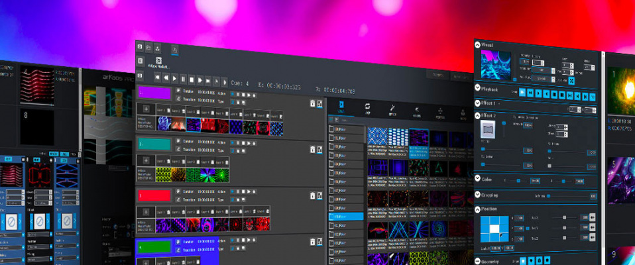Select empty slot 8 in left window
The width and height of the screenshot is (635, 265).
click(x=37, y=127)
